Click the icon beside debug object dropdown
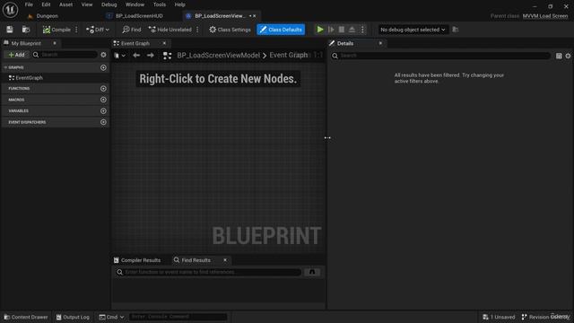This screenshot has width=574, height=323. (456, 30)
